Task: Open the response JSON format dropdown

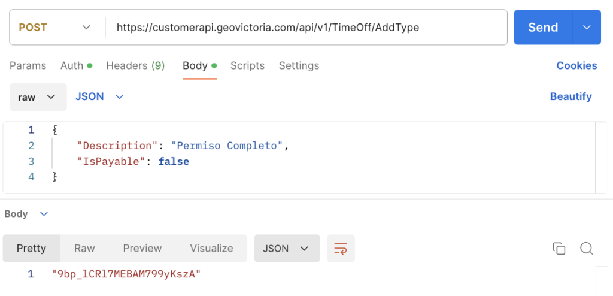Action: [286, 249]
